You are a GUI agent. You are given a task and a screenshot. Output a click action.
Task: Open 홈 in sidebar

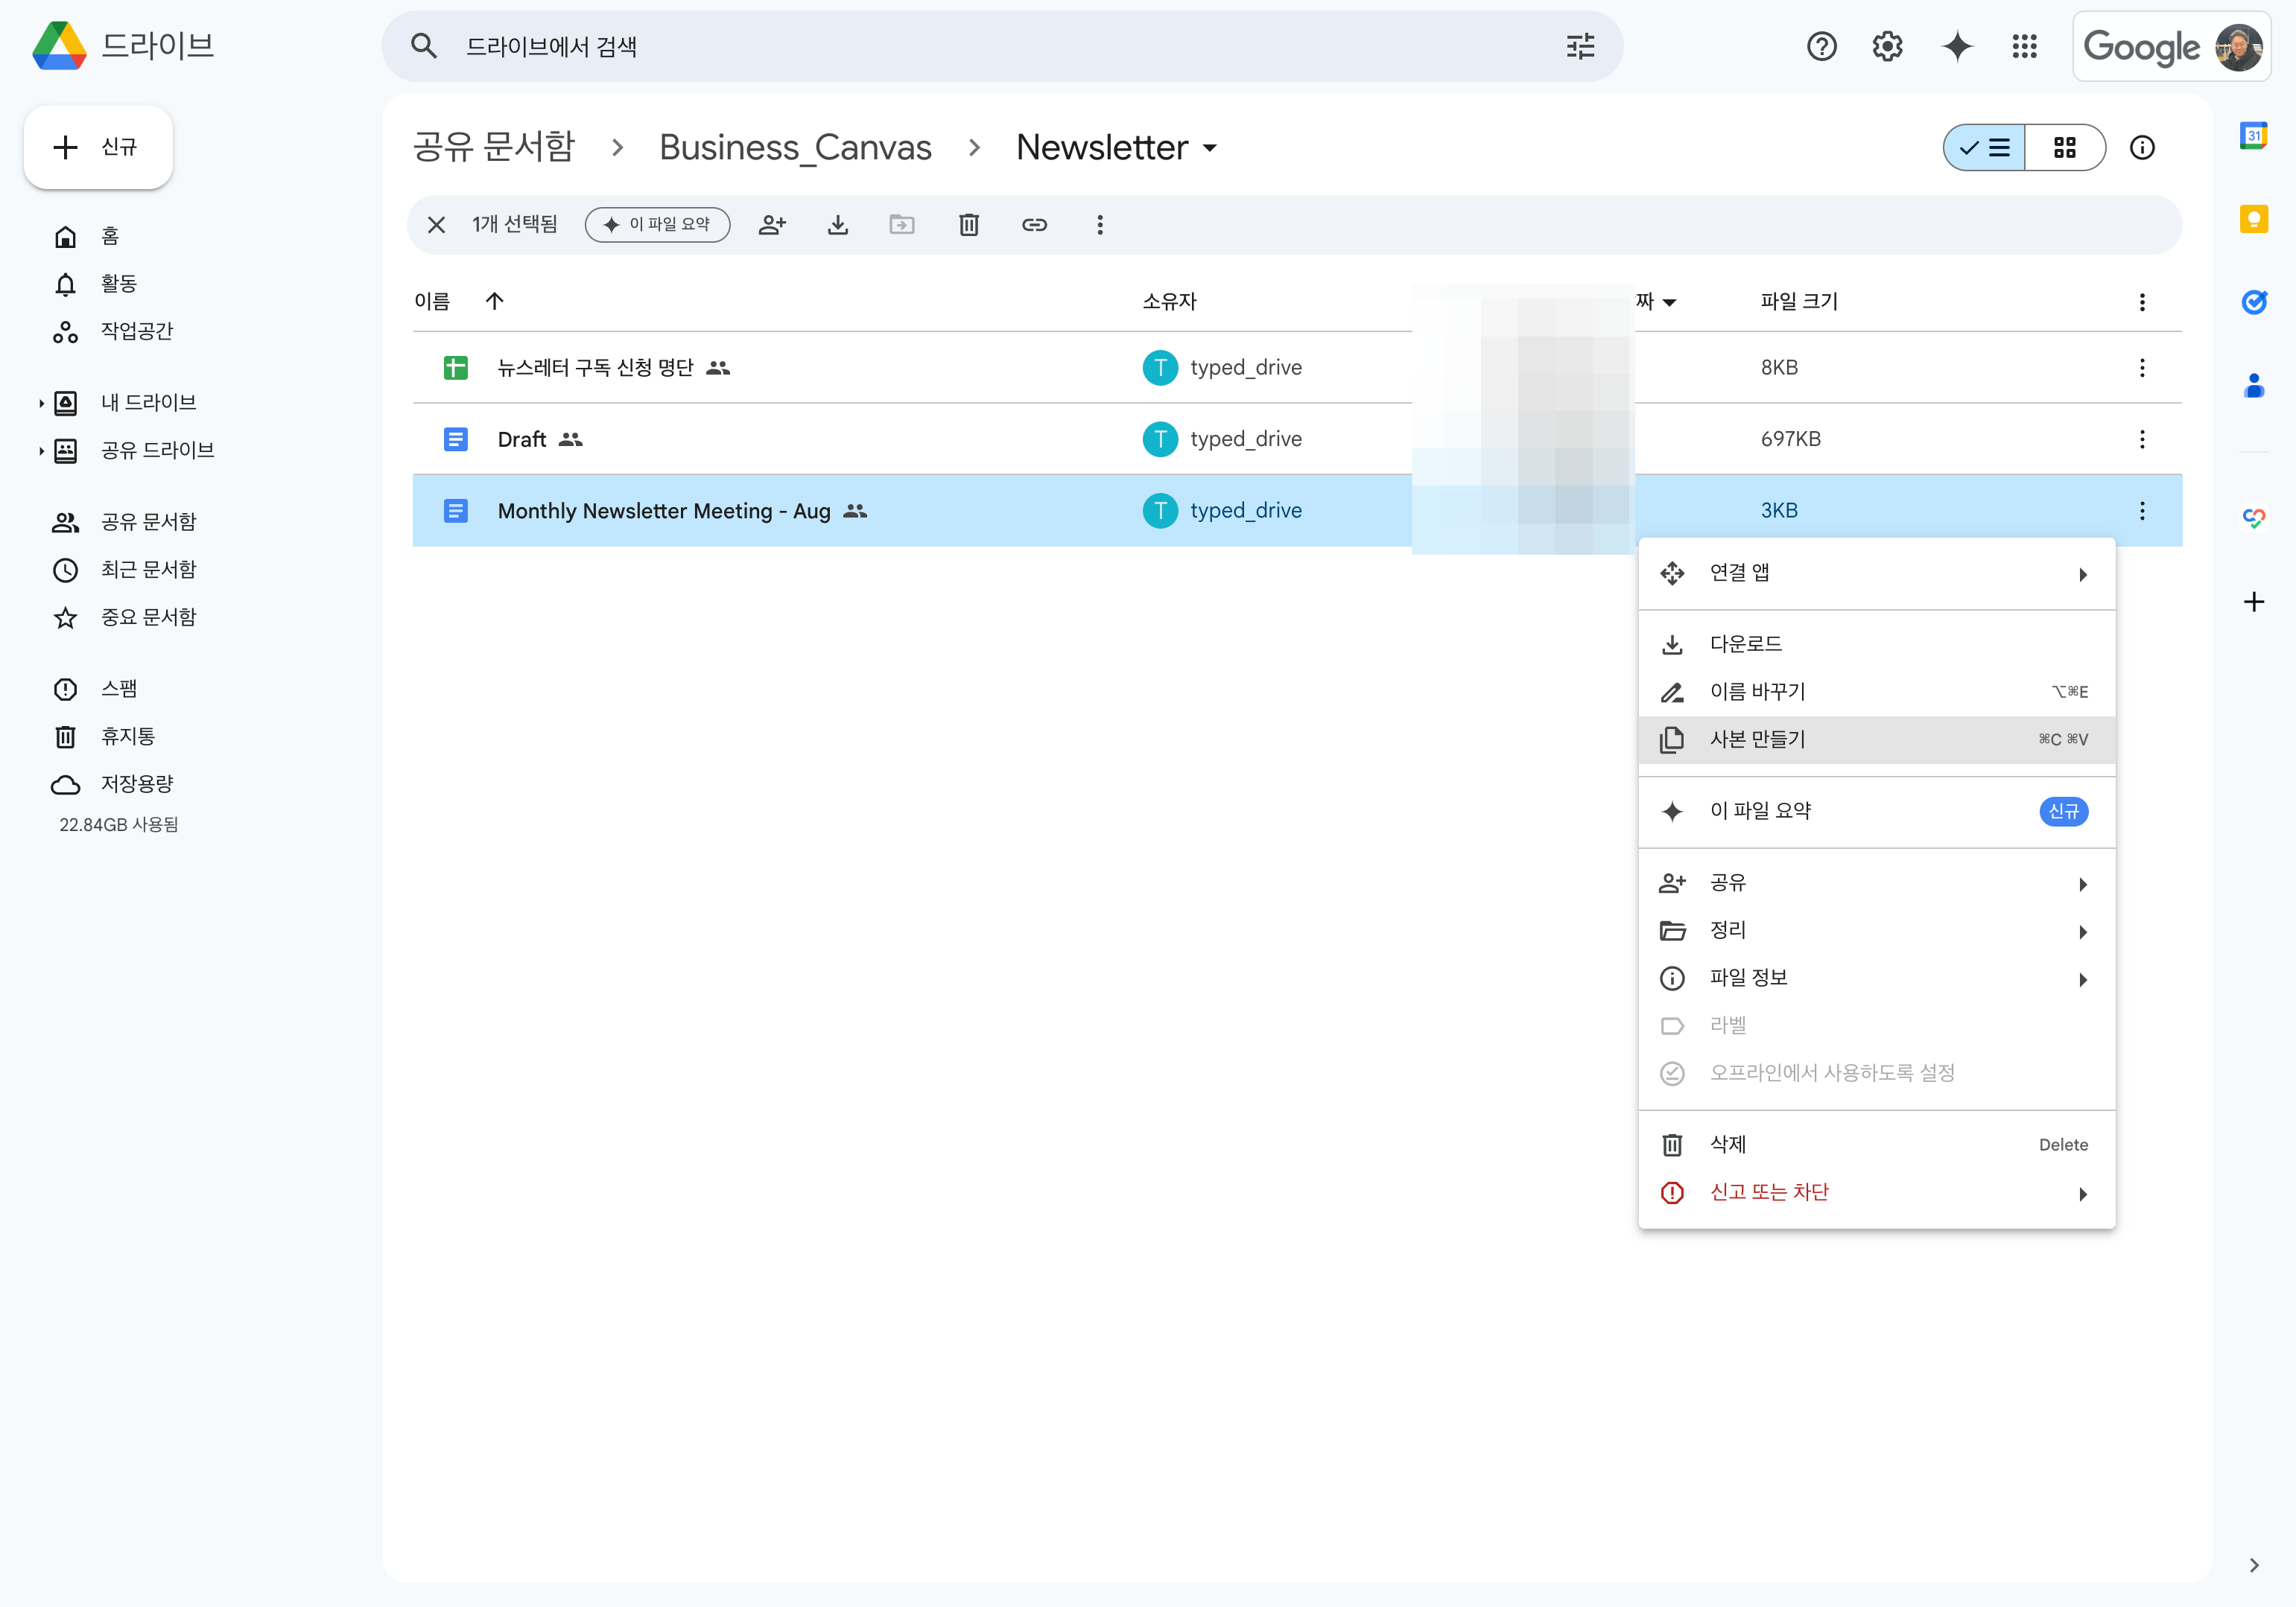click(x=110, y=237)
